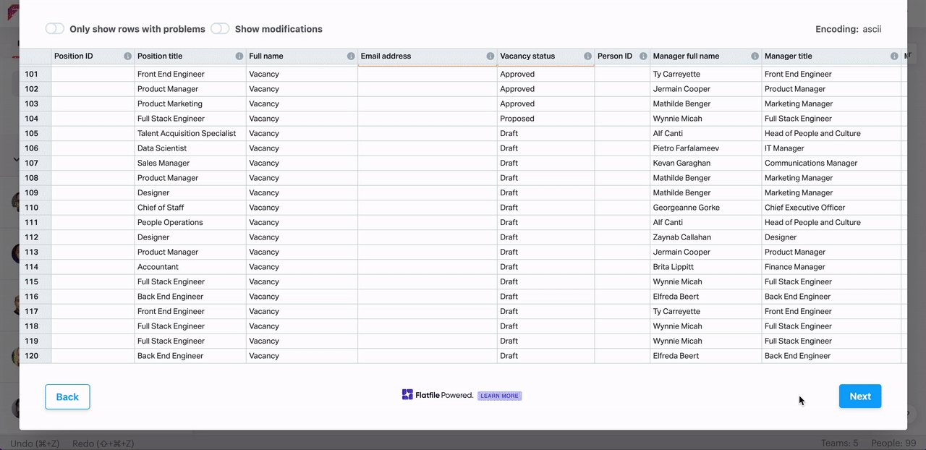The image size is (926, 450).
Task: Click Kevan Garaghan manager name cell
Action: click(x=706, y=163)
